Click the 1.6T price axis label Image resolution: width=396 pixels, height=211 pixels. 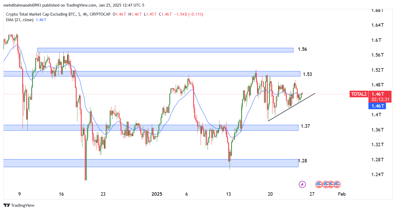(x=376, y=40)
